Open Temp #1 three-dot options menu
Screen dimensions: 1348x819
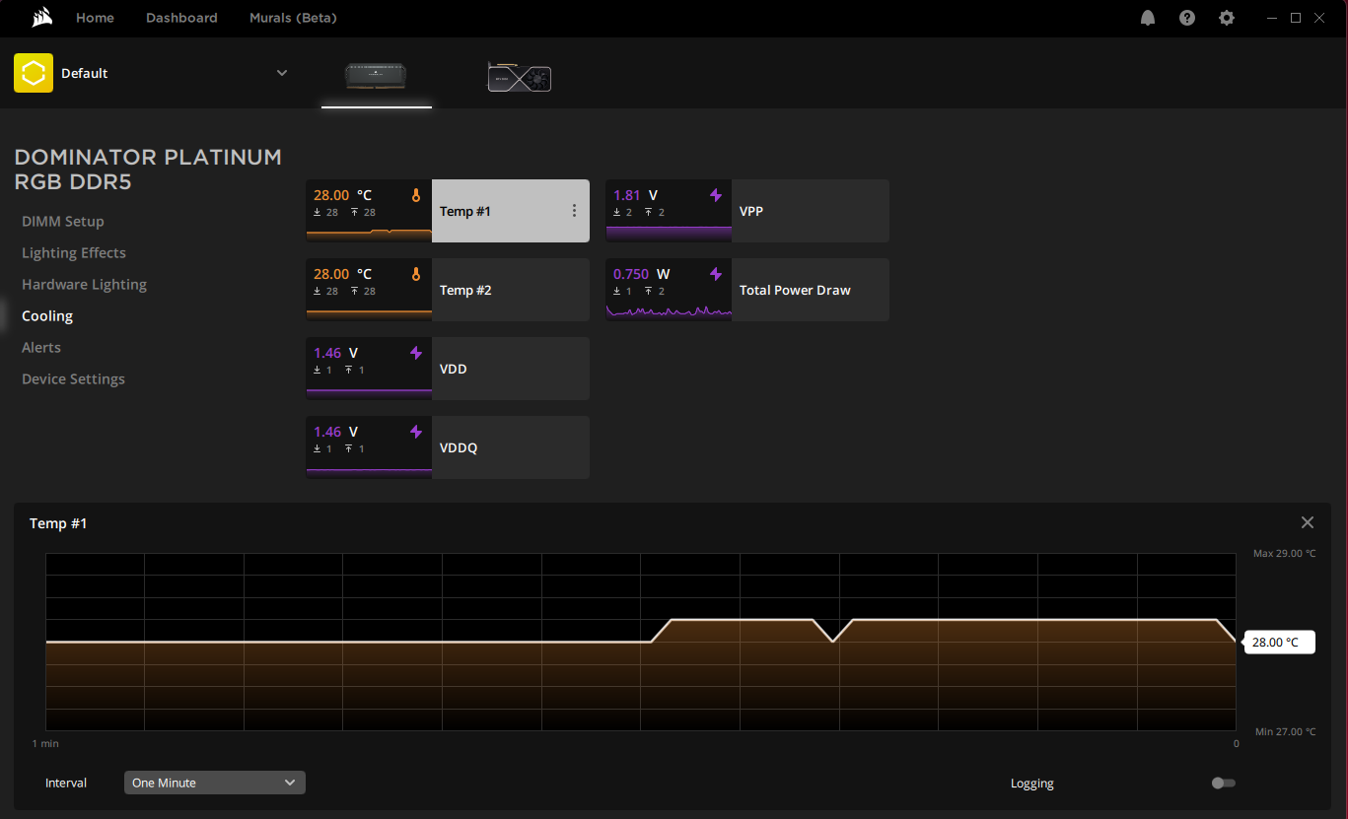[x=574, y=211]
